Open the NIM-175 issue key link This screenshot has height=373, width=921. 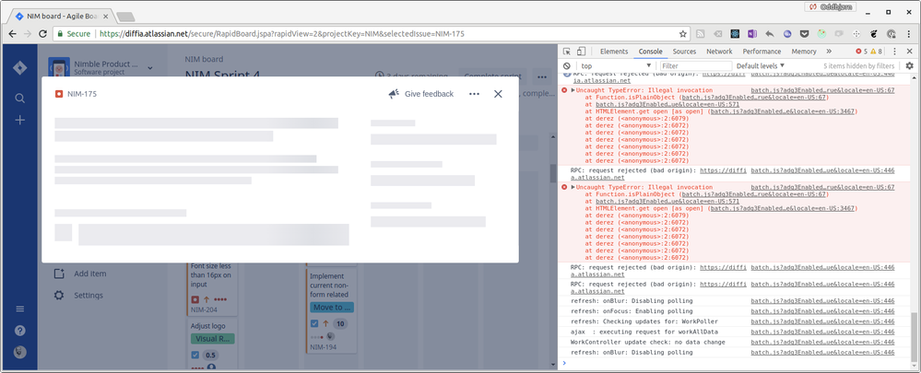click(x=82, y=94)
